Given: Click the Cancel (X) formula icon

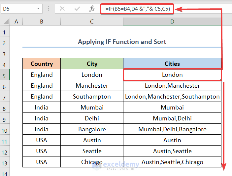Looking at the screenshot, I should [x=62, y=9].
